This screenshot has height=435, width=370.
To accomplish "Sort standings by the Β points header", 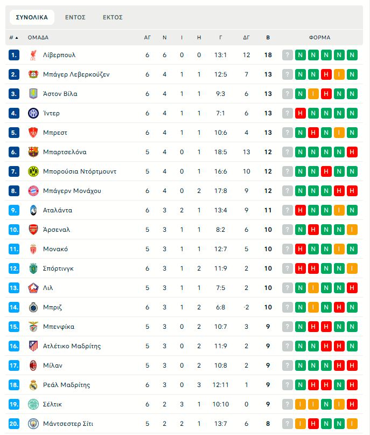I will [x=268, y=38].
